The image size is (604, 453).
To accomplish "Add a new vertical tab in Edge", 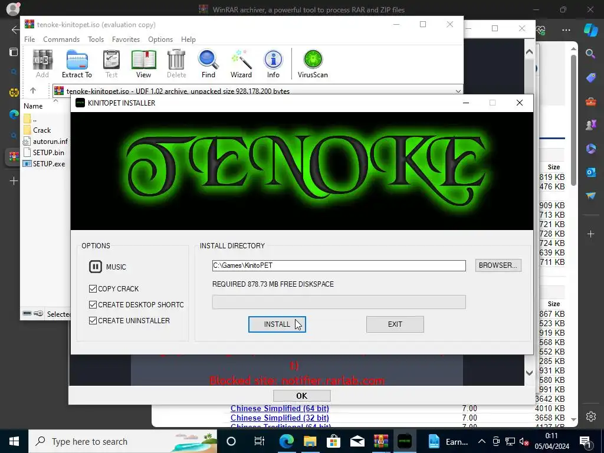I will 14,180.
